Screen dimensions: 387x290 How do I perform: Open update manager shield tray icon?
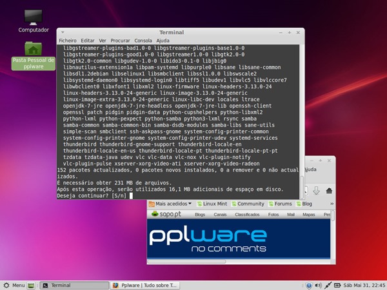(x=309, y=285)
